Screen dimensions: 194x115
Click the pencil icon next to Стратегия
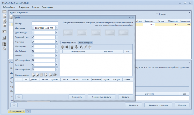click(x=33, y=42)
